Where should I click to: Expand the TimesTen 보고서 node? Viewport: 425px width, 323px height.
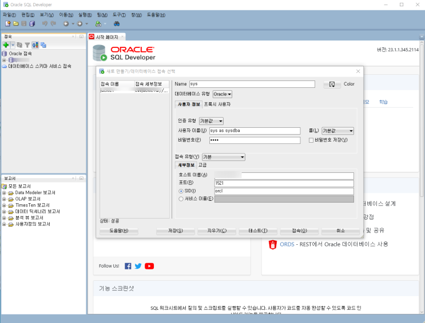(4, 205)
